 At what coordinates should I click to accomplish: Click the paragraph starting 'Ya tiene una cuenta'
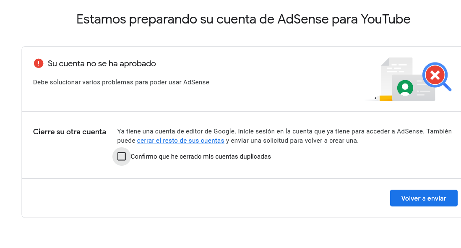coord(284,136)
